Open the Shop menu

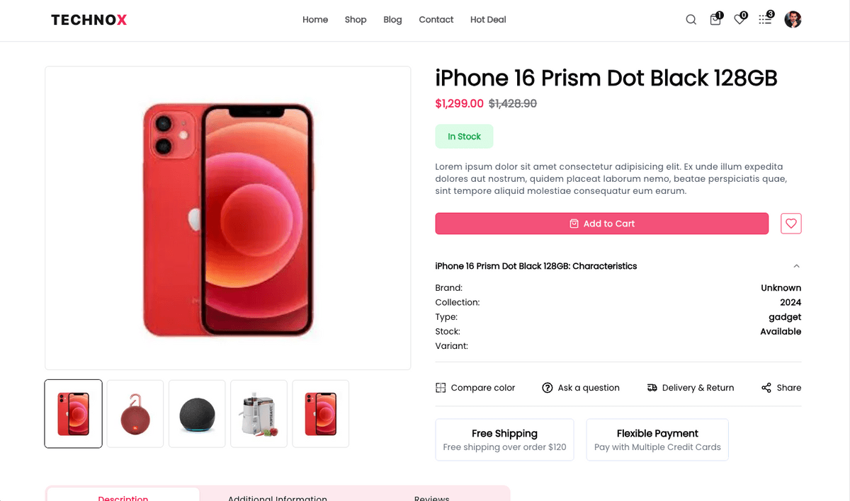(356, 19)
